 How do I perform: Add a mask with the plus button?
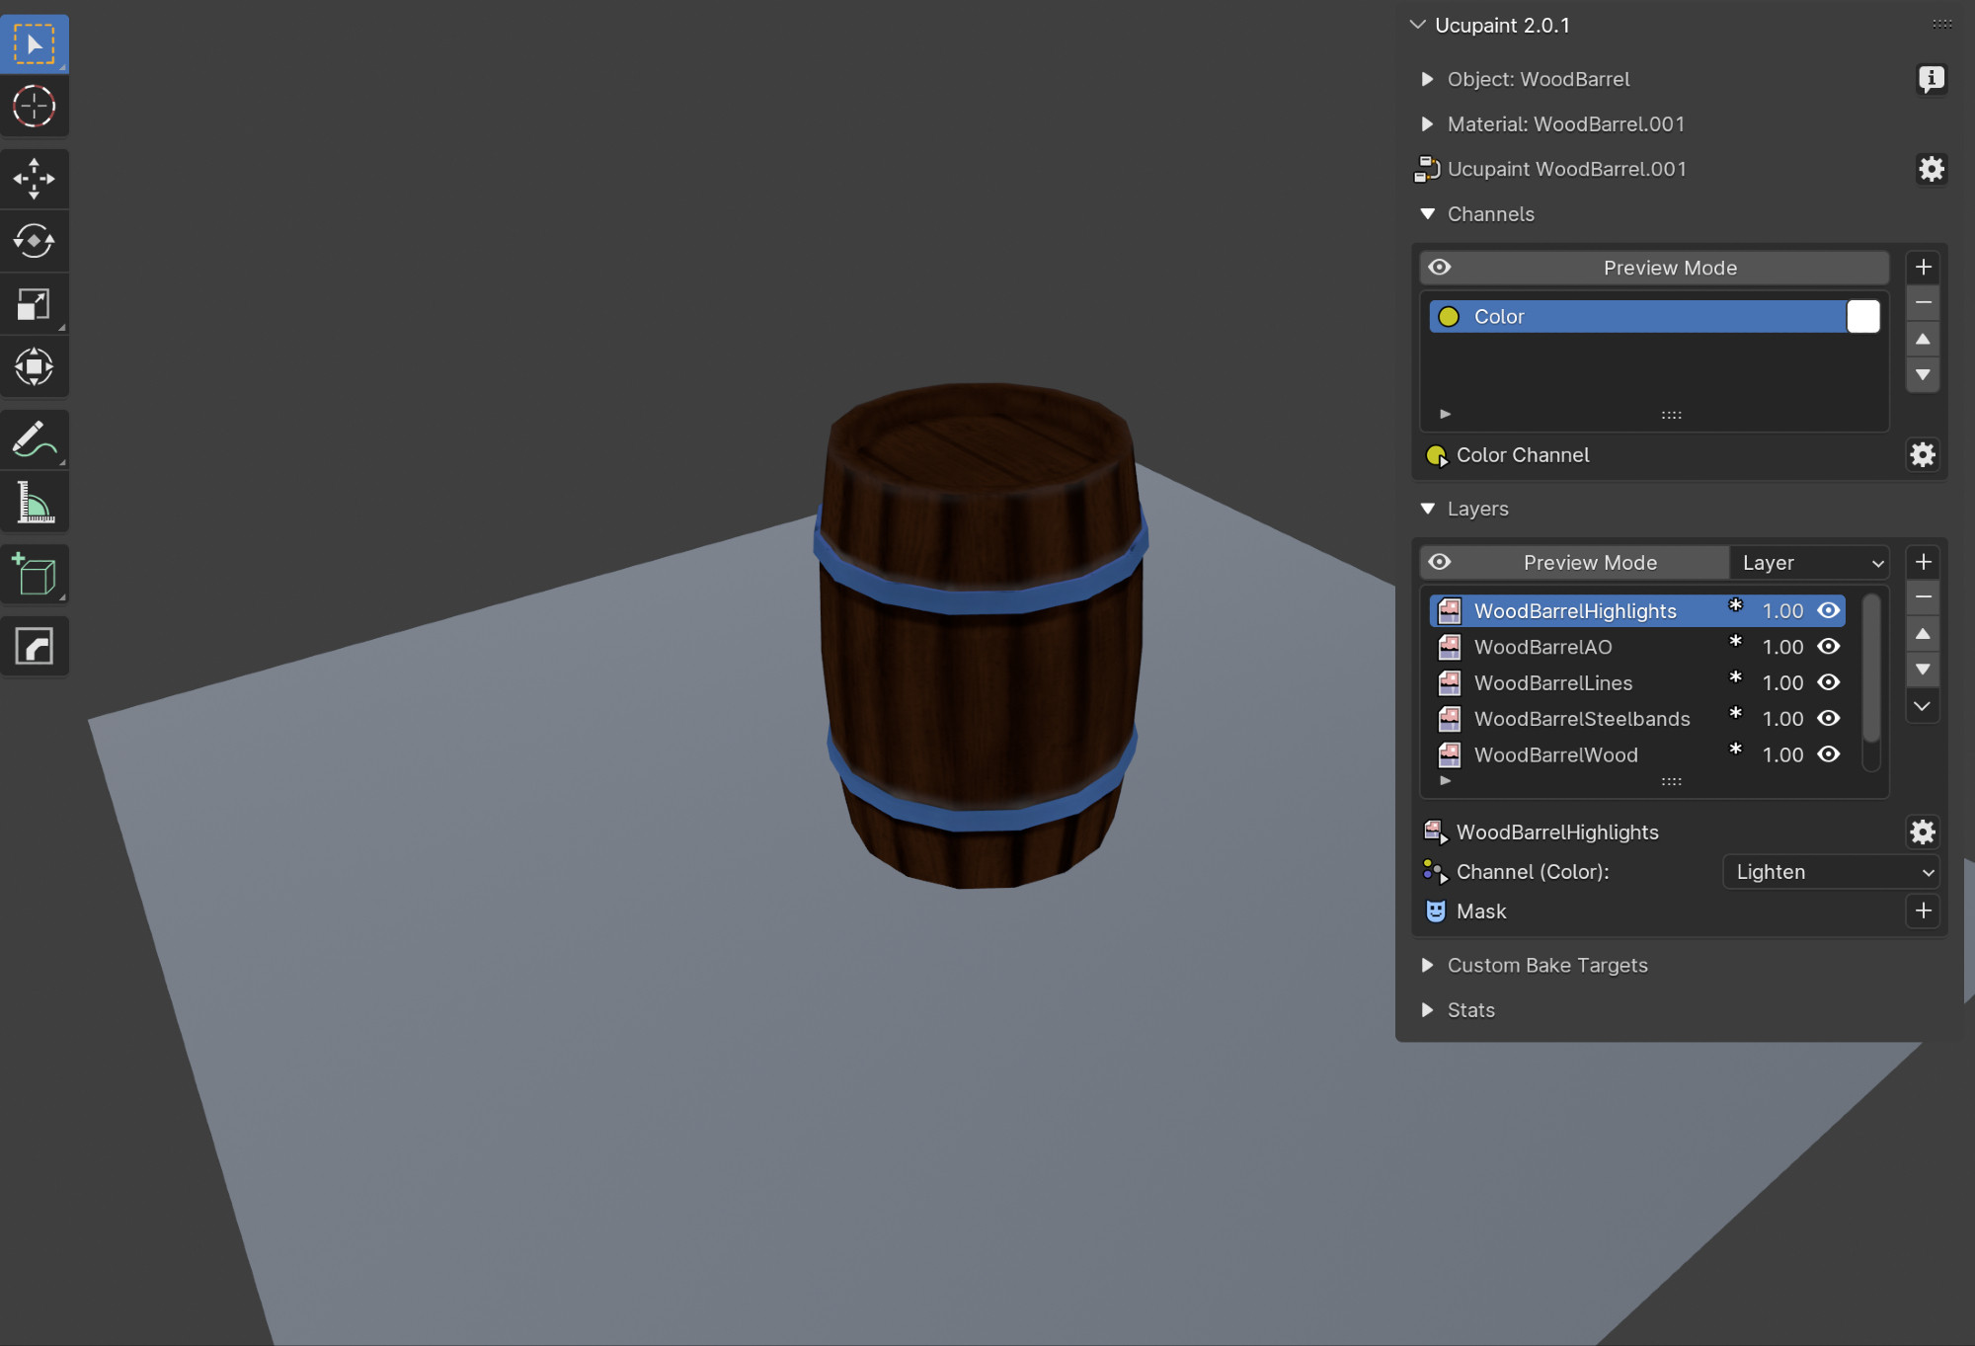(x=1923, y=911)
